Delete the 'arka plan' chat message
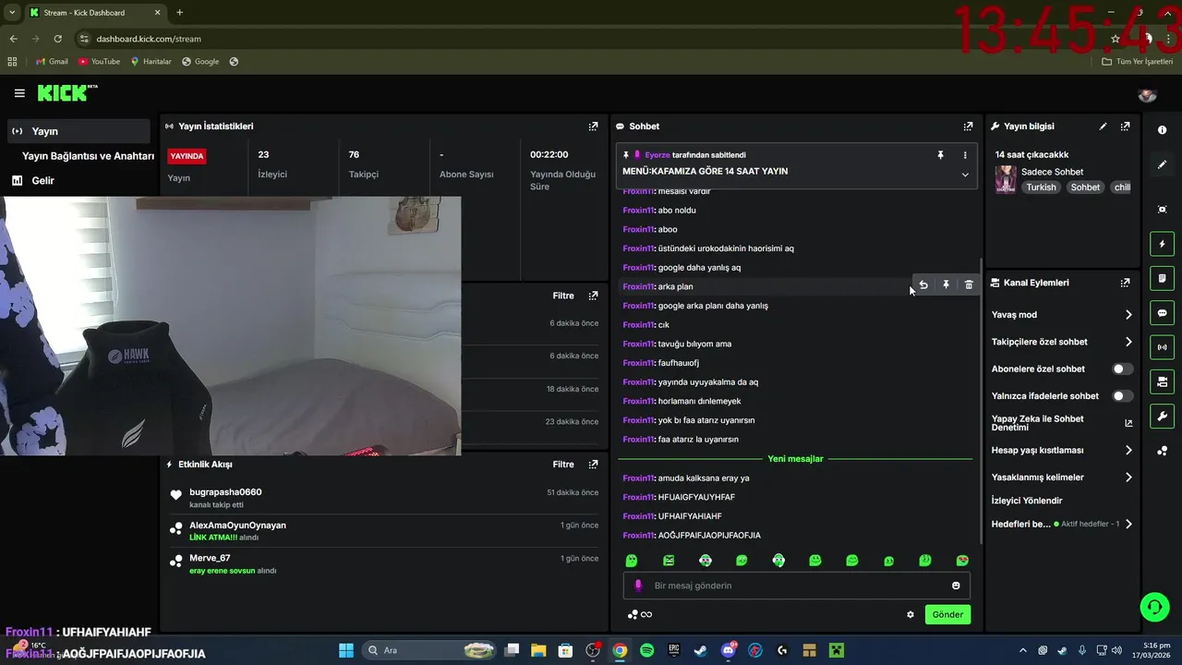 tap(969, 285)
